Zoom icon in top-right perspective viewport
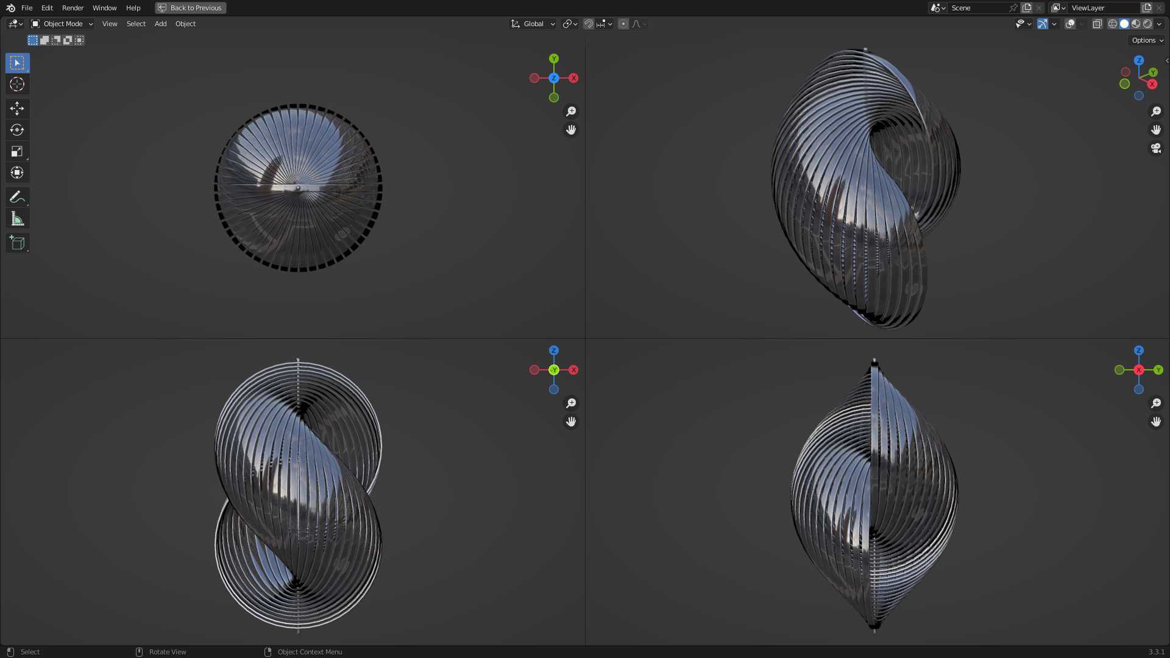Image resolution: width=1170 pixels, height=658 pixels. [x=1156, y=111]
